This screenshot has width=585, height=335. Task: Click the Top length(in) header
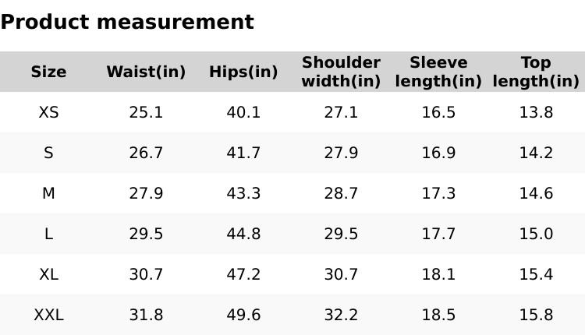click(536, 72)
